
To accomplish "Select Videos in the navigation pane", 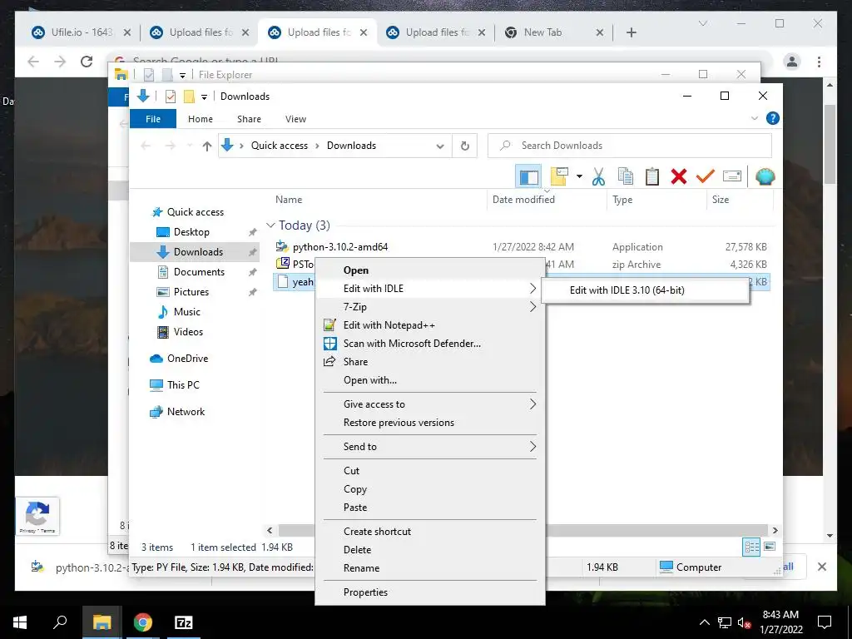I will coord(188,332).
